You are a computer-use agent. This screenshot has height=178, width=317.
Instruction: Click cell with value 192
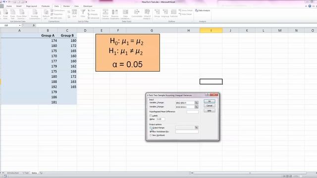(x=48, y=87)
